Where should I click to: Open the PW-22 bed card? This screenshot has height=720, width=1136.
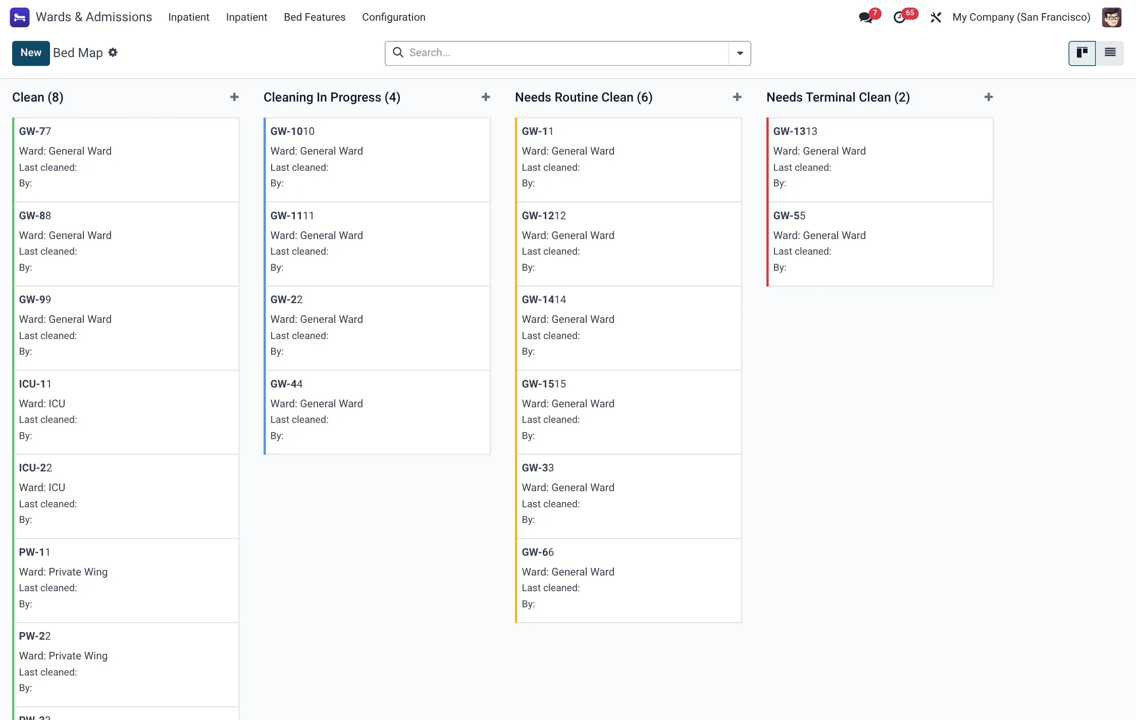pos(126,664)
